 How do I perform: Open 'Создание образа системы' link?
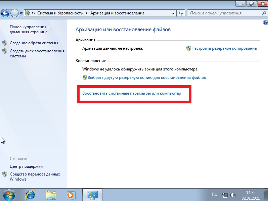coord(34,43)
